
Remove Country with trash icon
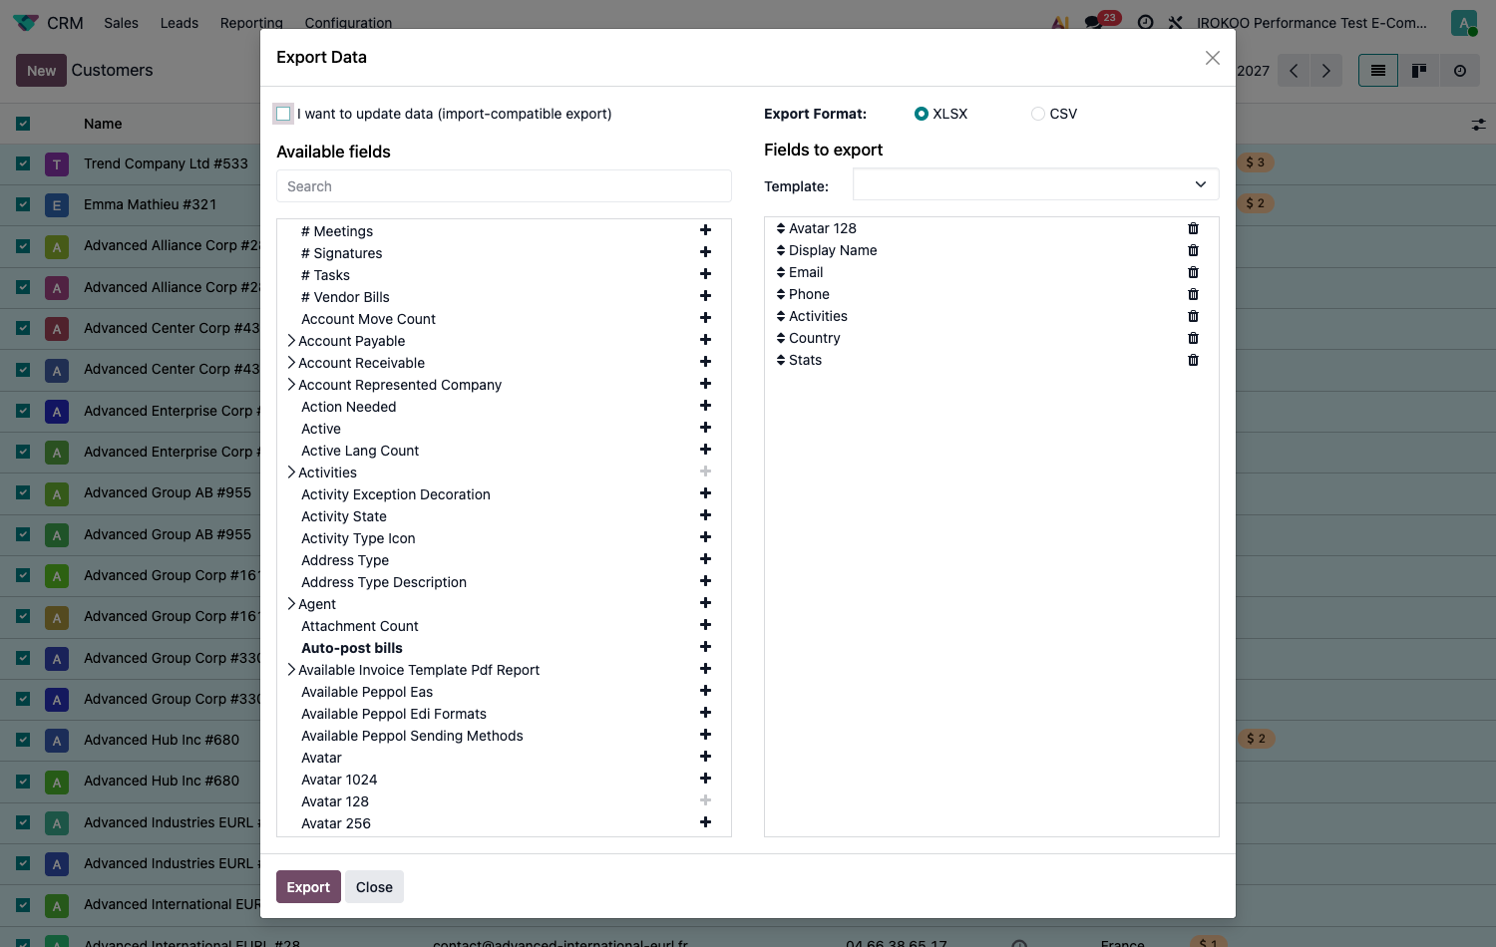coord(1193,338)
